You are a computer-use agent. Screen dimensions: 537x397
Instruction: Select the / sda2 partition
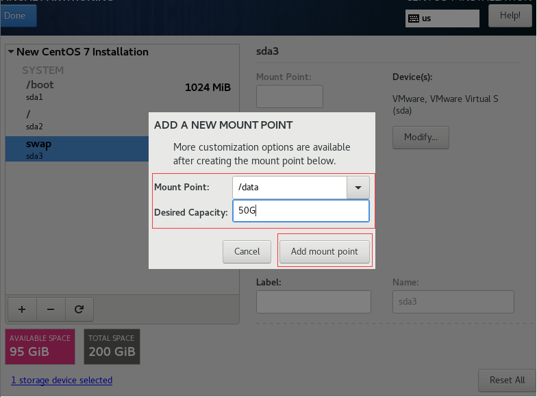tap(77, 119)
